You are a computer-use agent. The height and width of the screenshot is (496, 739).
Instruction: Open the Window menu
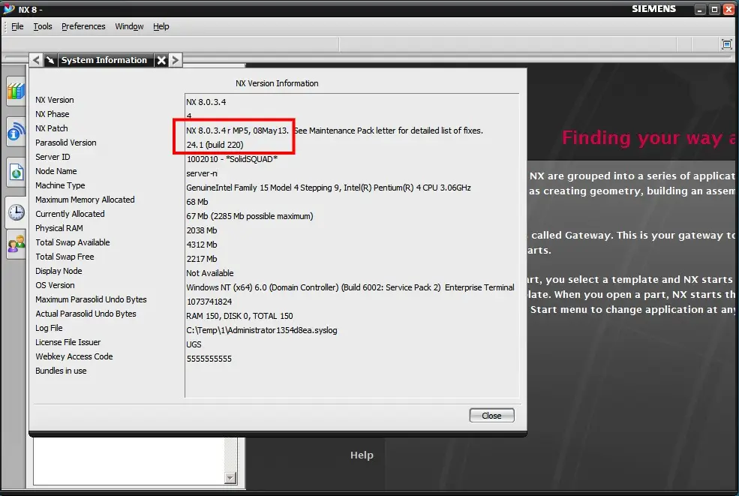[129, 26]
